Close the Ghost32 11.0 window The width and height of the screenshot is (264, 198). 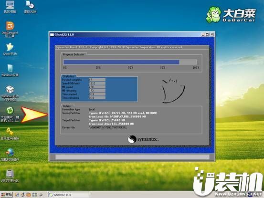pyautogui.click(x=212, y=34)
